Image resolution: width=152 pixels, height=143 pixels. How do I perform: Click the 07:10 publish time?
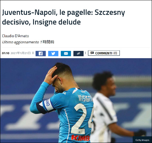(x=5, y=53)
